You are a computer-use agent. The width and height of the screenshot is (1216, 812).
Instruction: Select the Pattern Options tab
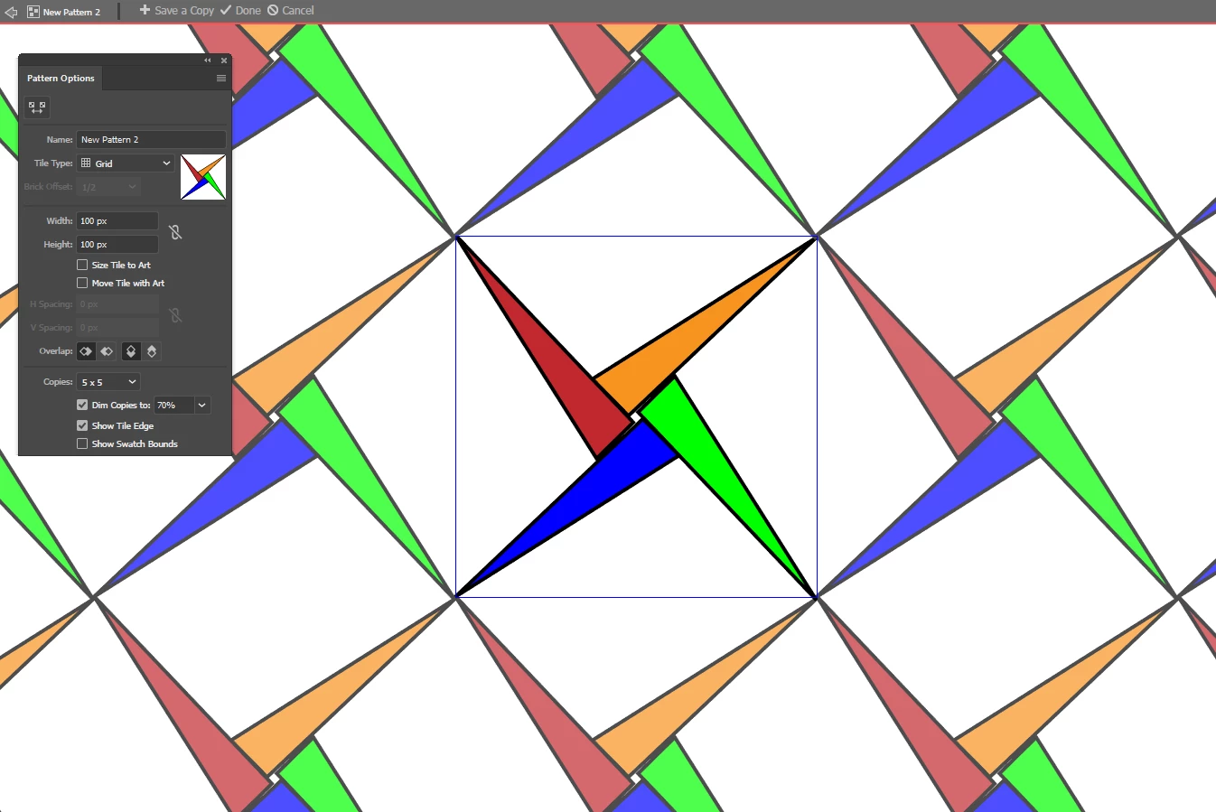(61, 79)
